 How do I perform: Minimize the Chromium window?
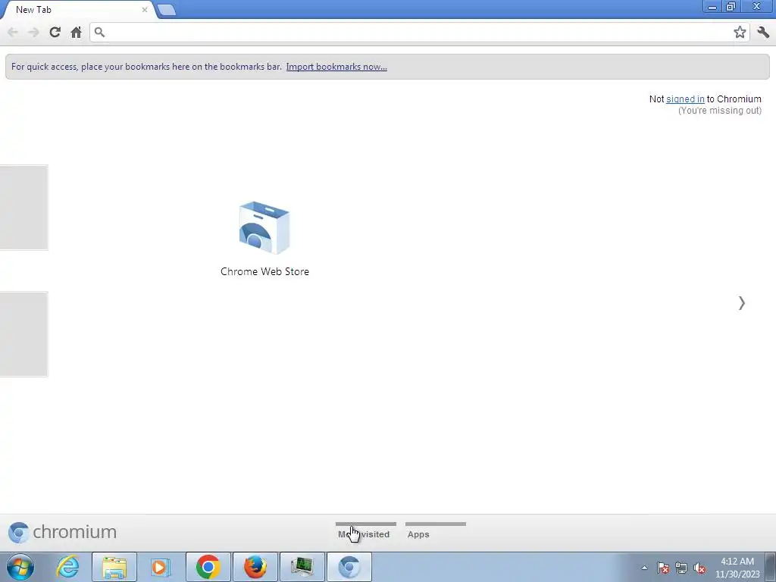(x=712, y=7)
